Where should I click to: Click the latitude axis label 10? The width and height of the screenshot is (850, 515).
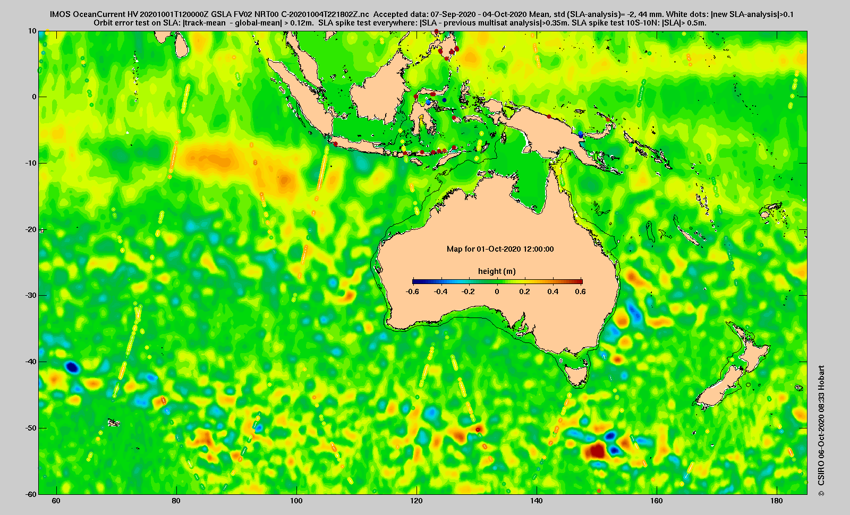(32, 31)
